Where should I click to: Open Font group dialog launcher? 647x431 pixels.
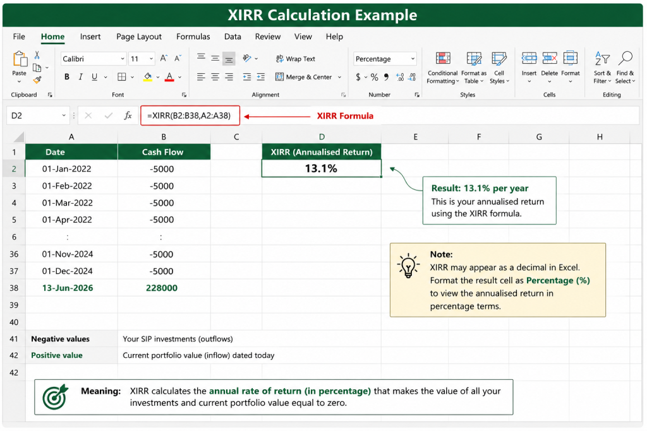click(184, 95)
